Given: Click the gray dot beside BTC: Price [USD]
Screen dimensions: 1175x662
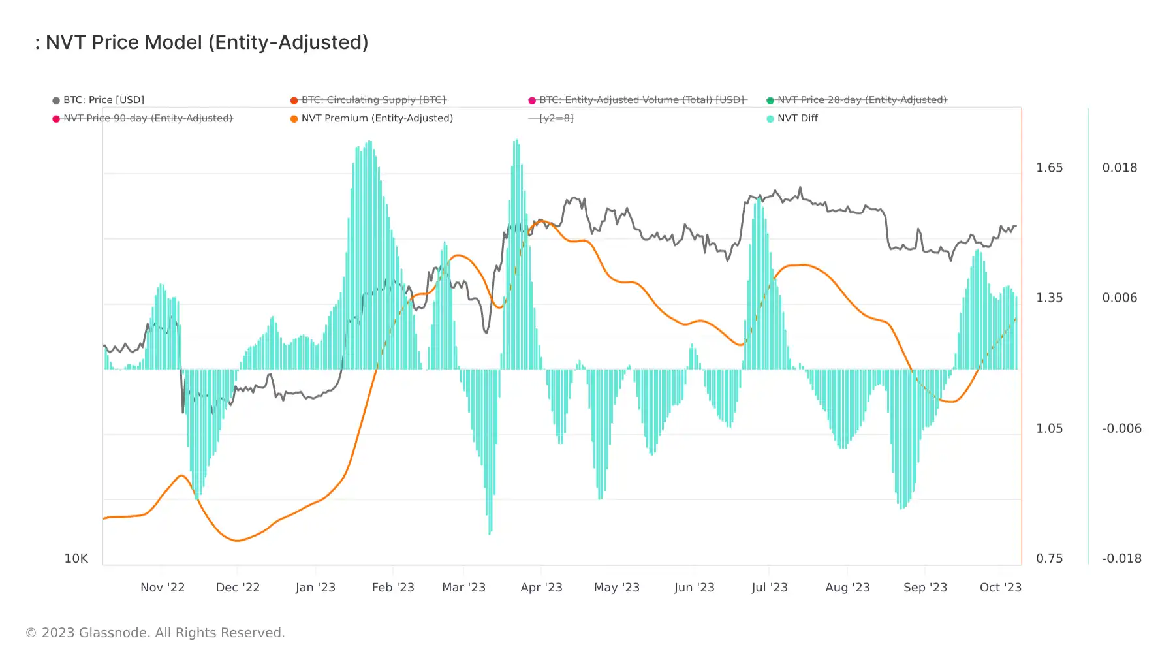Looking at the screenshot, I should [x=56, y=101].
